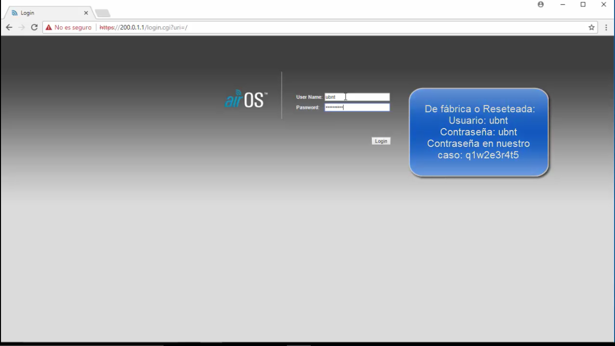Click the airOS logo
The image size is (615, 346).
[x=246, y=99]
